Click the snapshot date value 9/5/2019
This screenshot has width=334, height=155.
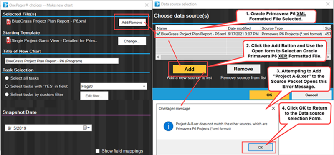pos(17,128)
